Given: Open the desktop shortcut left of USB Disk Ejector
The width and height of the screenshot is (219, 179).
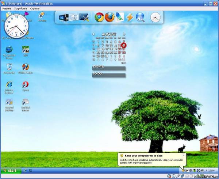Looking at the screenshot, I should click(x=9, y=105).
